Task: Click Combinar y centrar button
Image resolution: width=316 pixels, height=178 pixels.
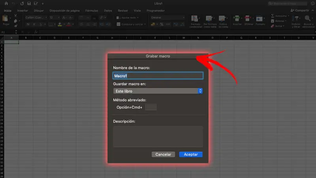Action: pos(131,24)
